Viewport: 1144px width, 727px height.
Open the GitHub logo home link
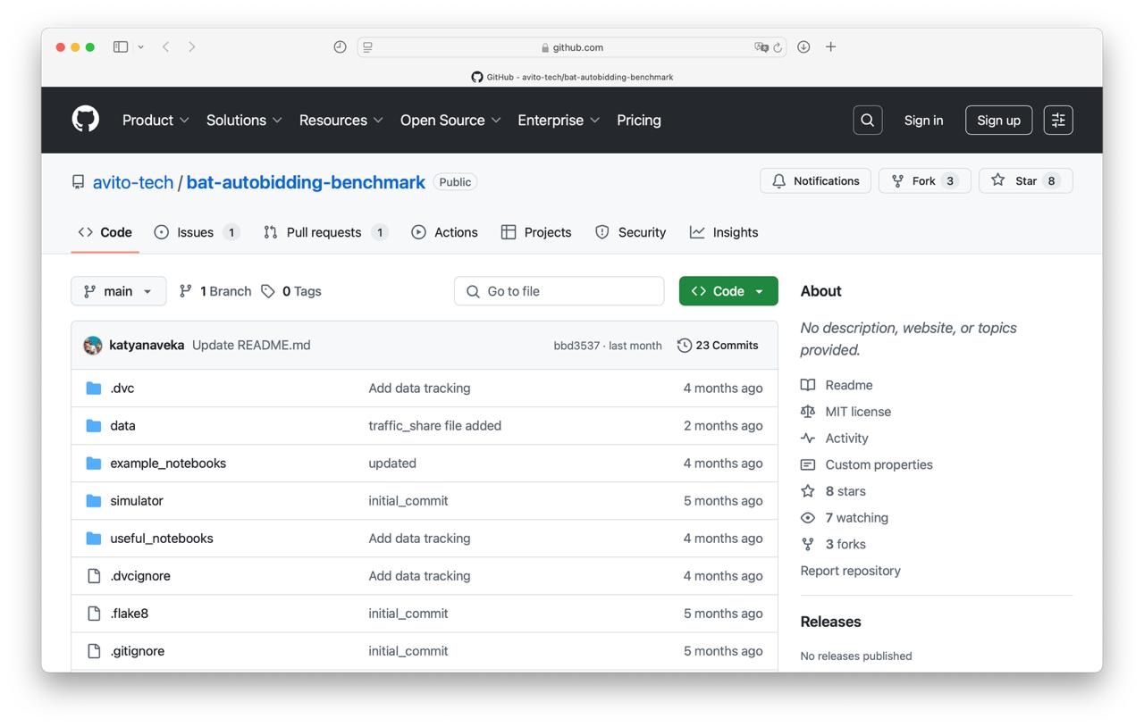point(86,120)
